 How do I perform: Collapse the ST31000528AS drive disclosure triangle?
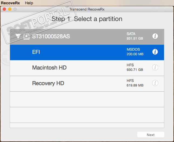click(18, 36)
